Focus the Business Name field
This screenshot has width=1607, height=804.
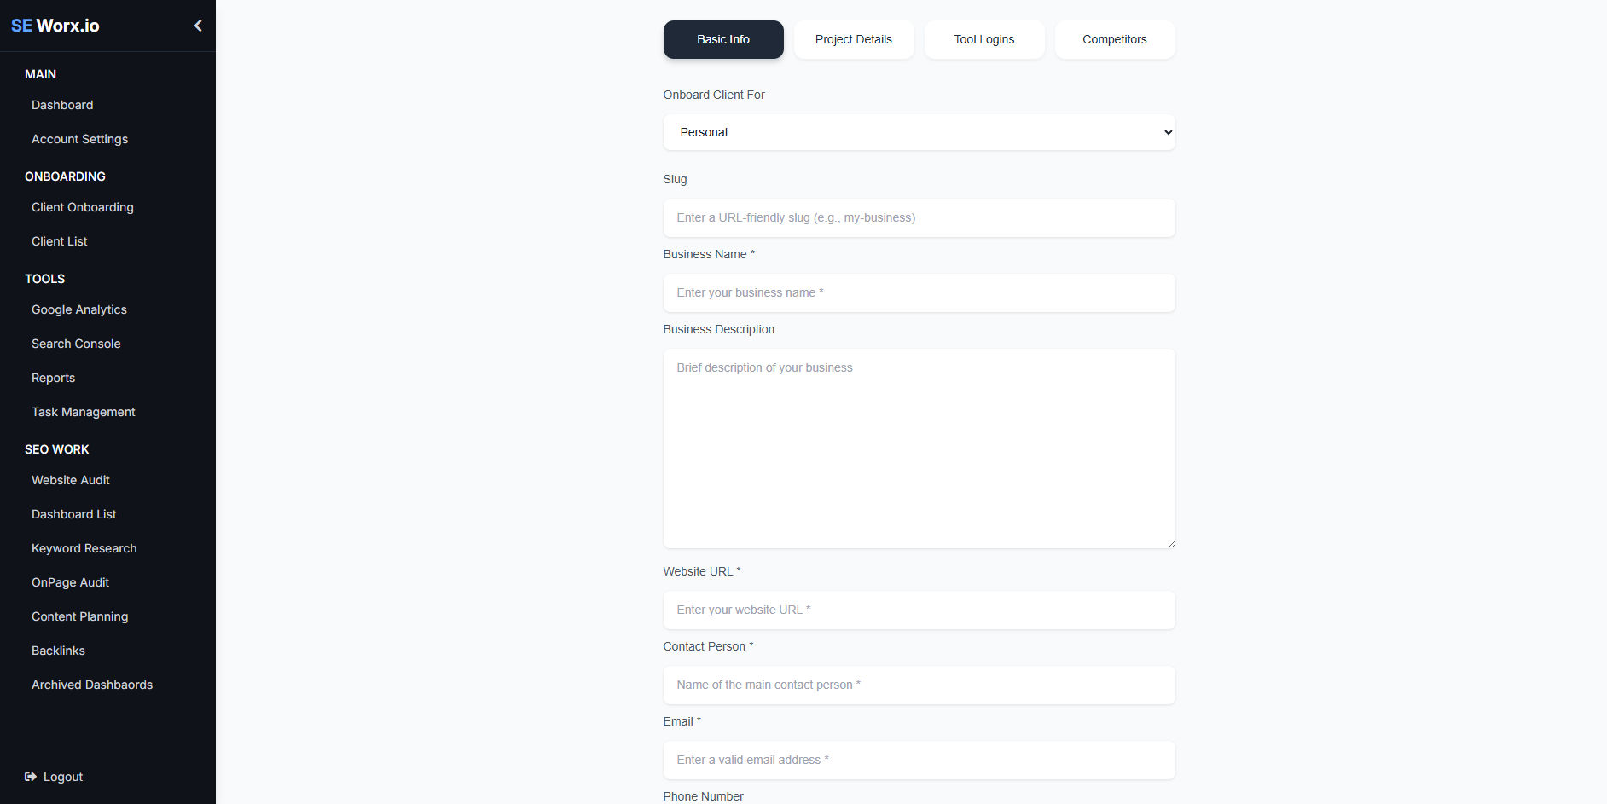click(x=919, y=292)
